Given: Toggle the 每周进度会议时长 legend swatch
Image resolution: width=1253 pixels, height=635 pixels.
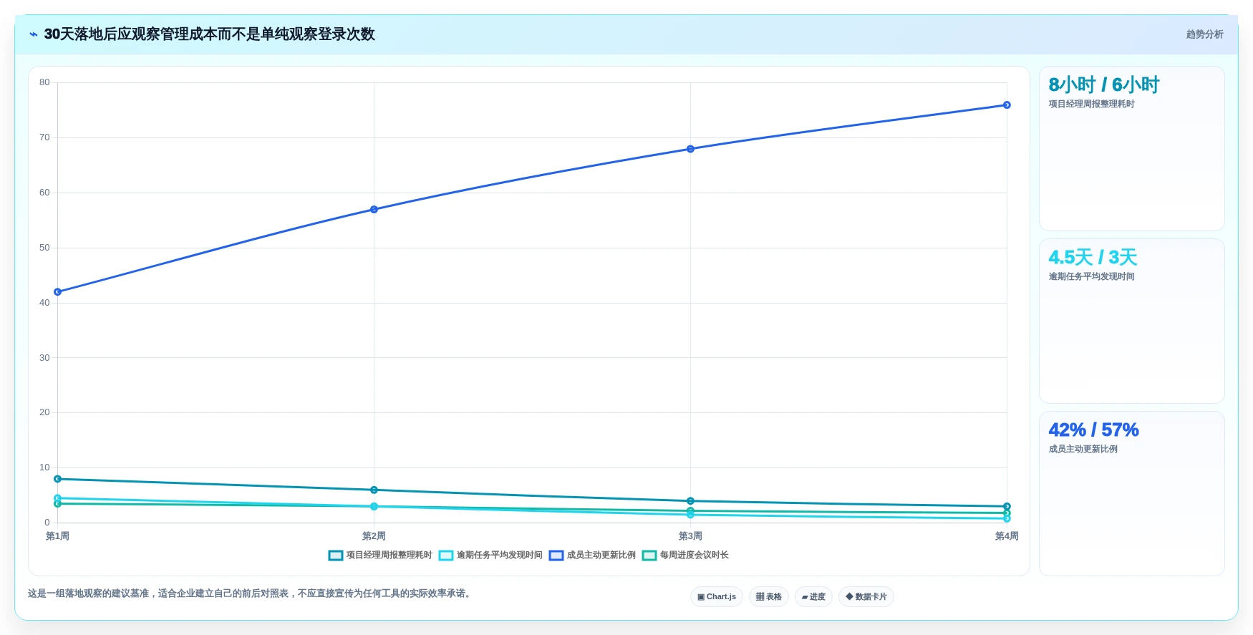Looking at the screenshot, I should [x=649, y=556].
